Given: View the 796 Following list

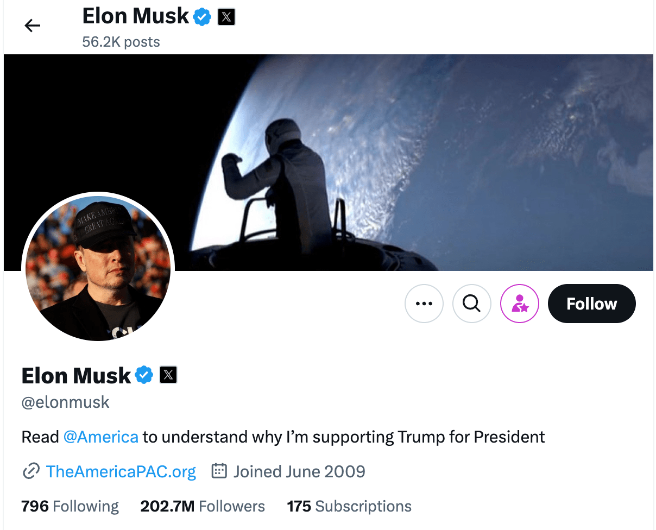Looking at the screenshot, I should [70, 507].
